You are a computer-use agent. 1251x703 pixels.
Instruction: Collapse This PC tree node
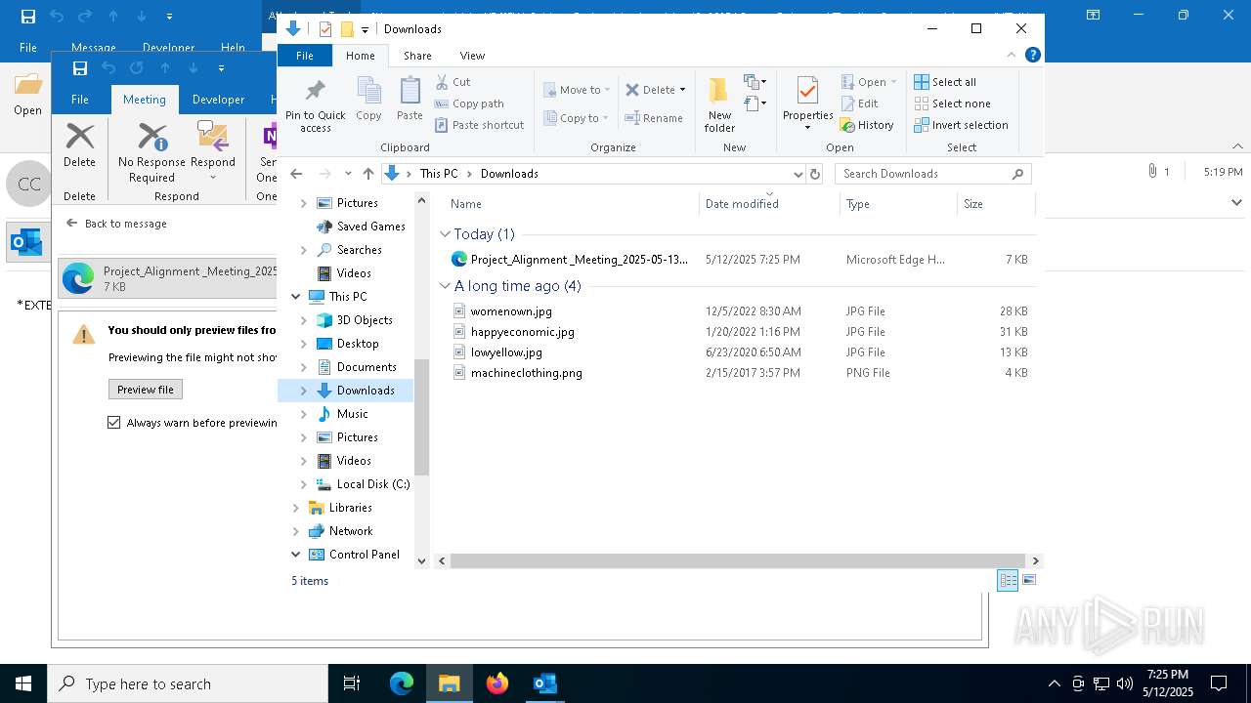[296, 297]
